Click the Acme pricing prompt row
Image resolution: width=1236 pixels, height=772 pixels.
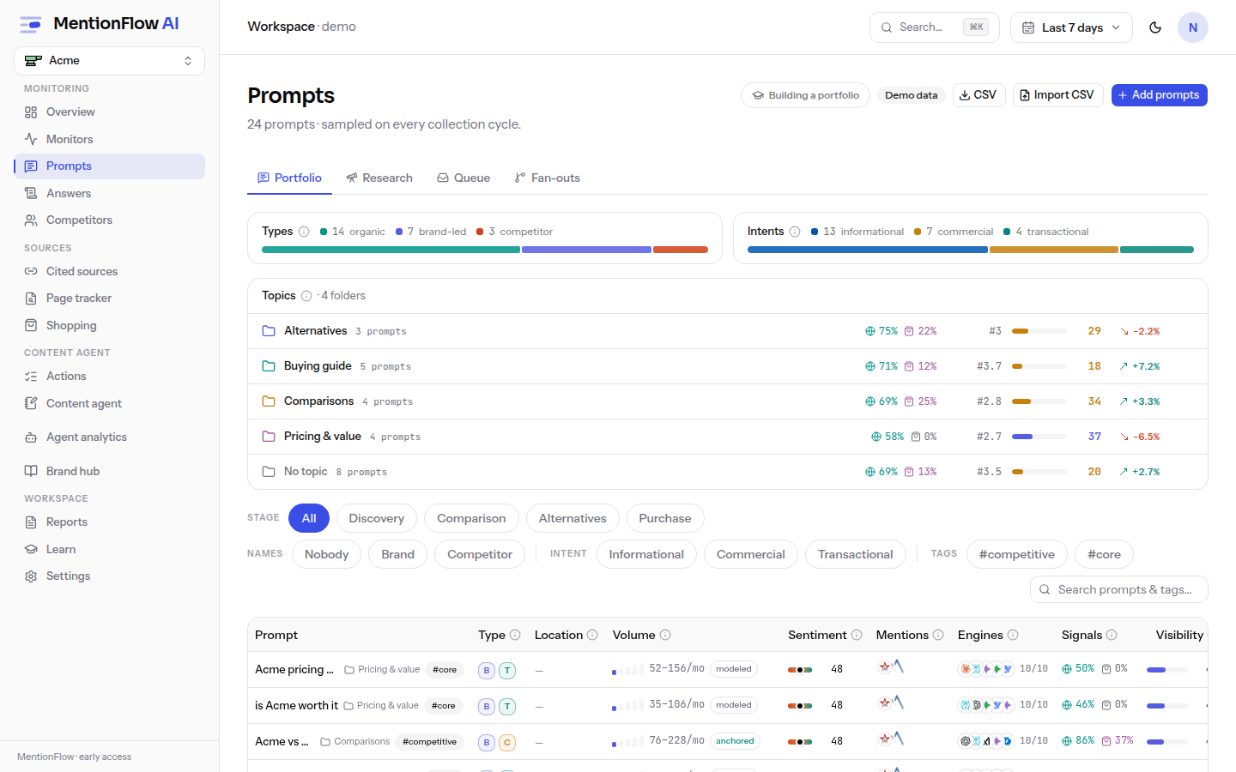pyautogui.click(x=728, y=669)
